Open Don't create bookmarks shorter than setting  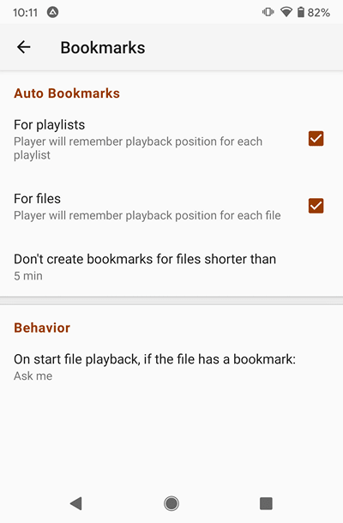coord(171,267)
